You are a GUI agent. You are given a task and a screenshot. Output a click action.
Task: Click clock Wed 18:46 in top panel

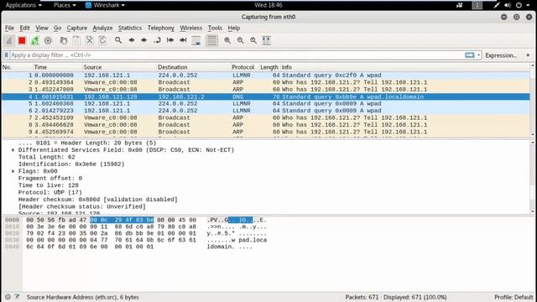point(268,5)
